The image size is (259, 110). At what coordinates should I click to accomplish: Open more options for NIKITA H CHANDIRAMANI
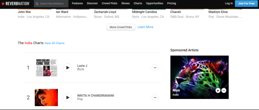click(x=155, y=97)
